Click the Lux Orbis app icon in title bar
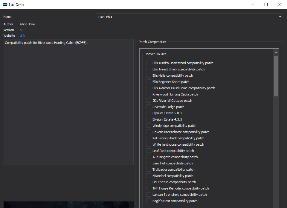Image resolution: width=287 pixels, height=208 pixels. [5, 4]
